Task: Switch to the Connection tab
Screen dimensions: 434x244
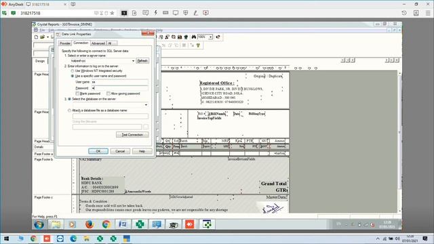Action: [x=81, y=43]
